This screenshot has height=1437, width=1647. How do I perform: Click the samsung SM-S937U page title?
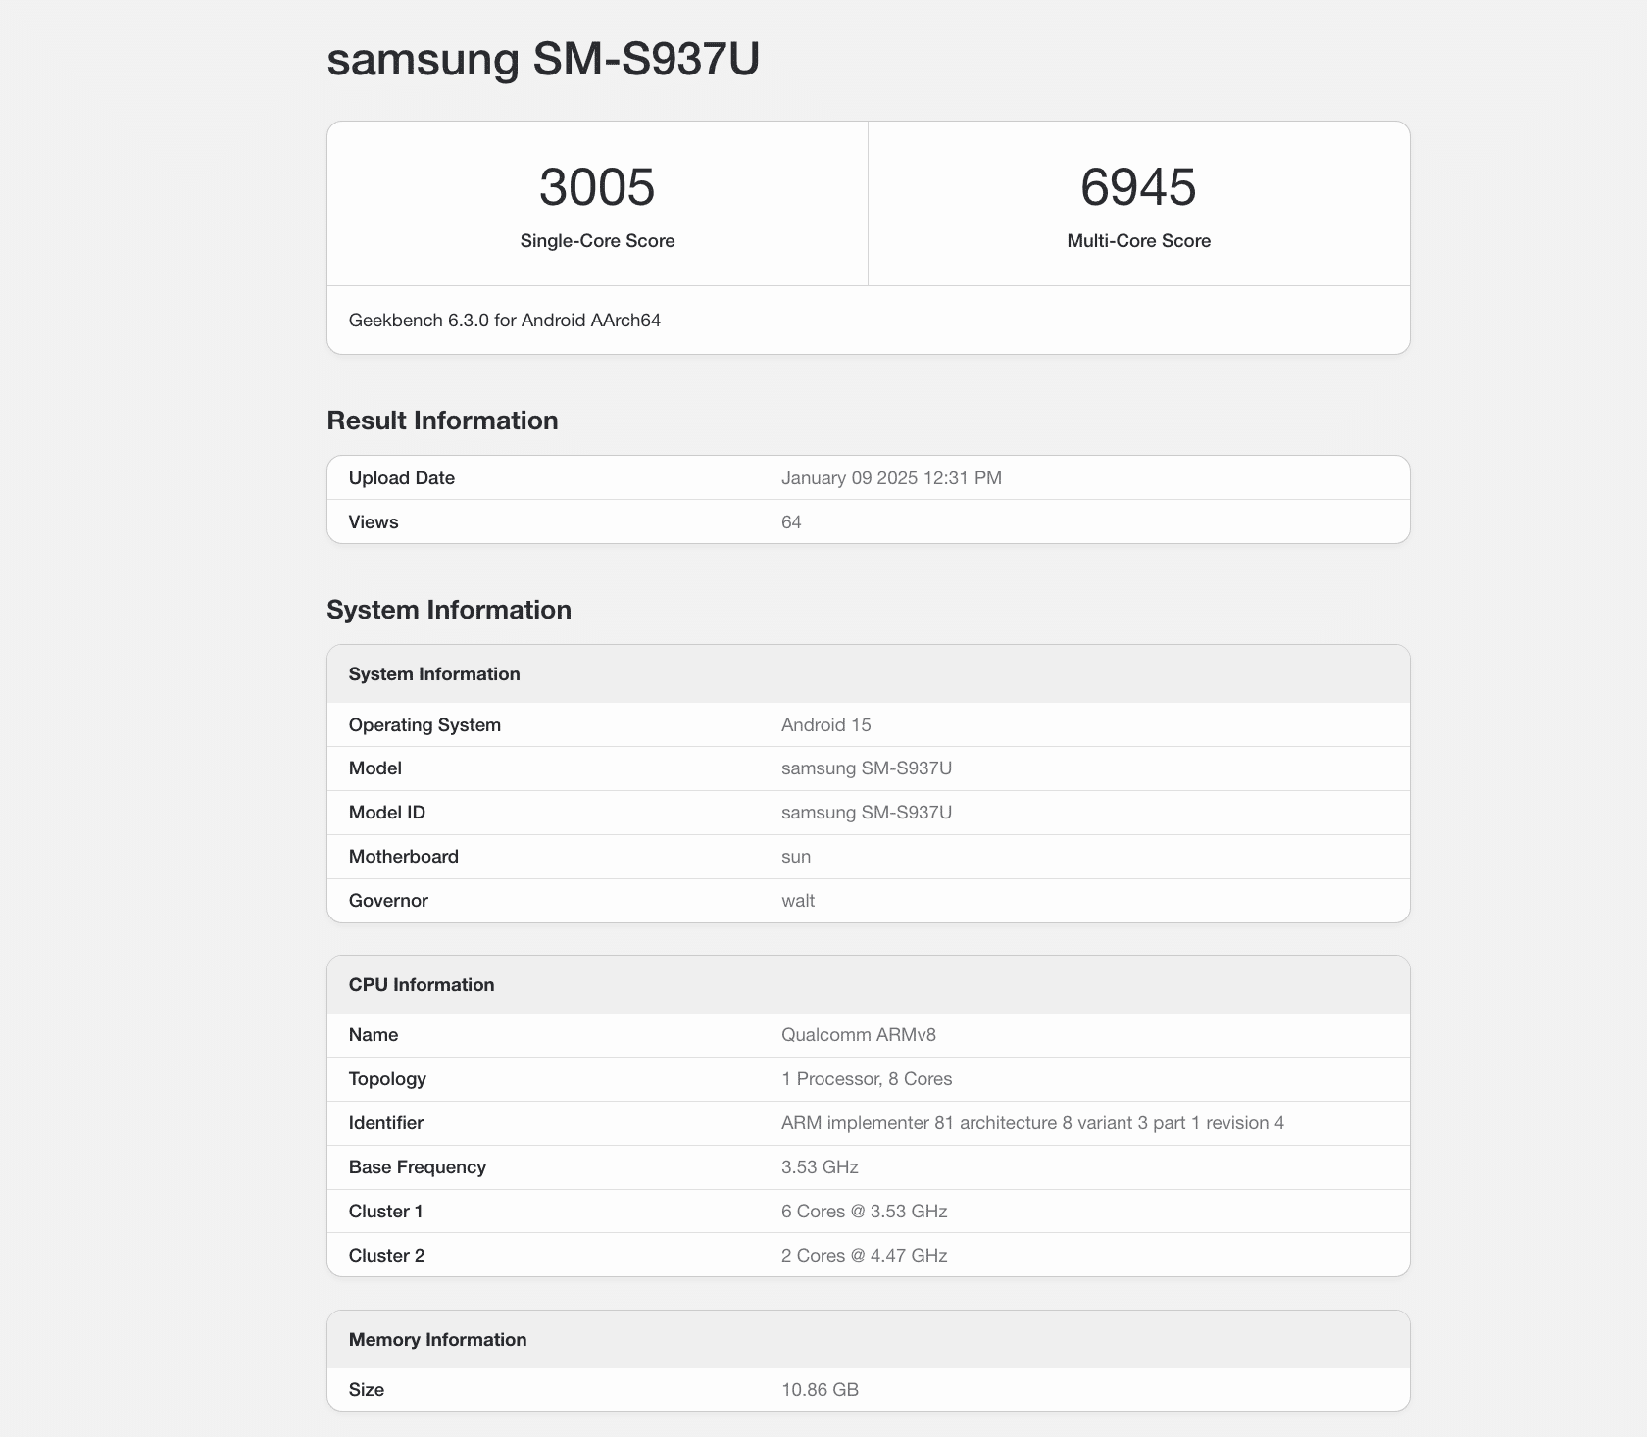[x=543, y=60]
